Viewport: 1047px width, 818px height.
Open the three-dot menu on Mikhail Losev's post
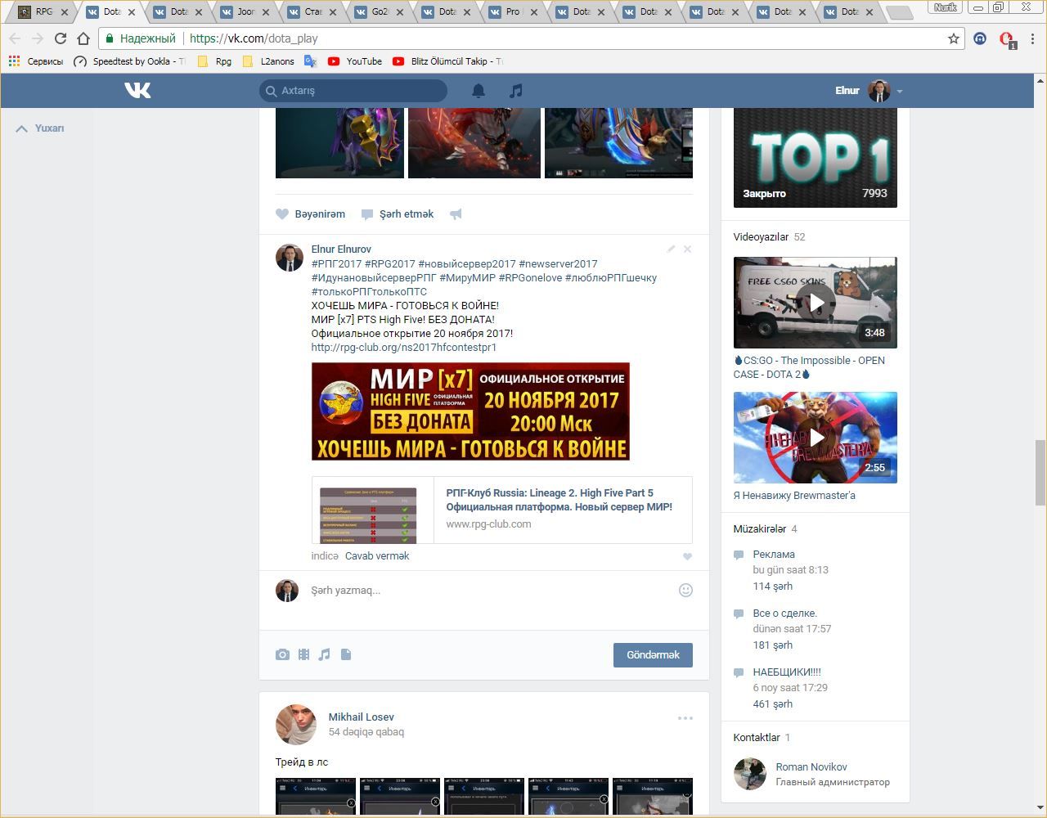tap(685, 718)
